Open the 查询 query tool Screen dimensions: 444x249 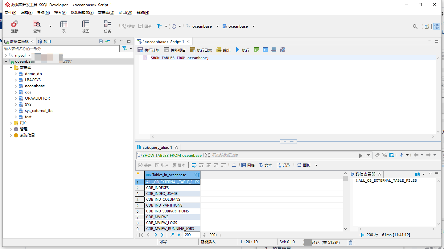tap(37, 26)
